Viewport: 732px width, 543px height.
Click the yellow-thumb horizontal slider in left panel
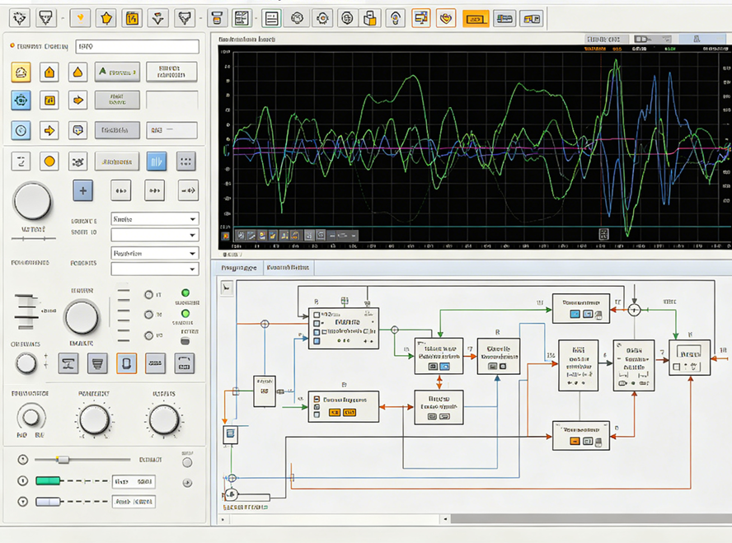click(82, 460)
